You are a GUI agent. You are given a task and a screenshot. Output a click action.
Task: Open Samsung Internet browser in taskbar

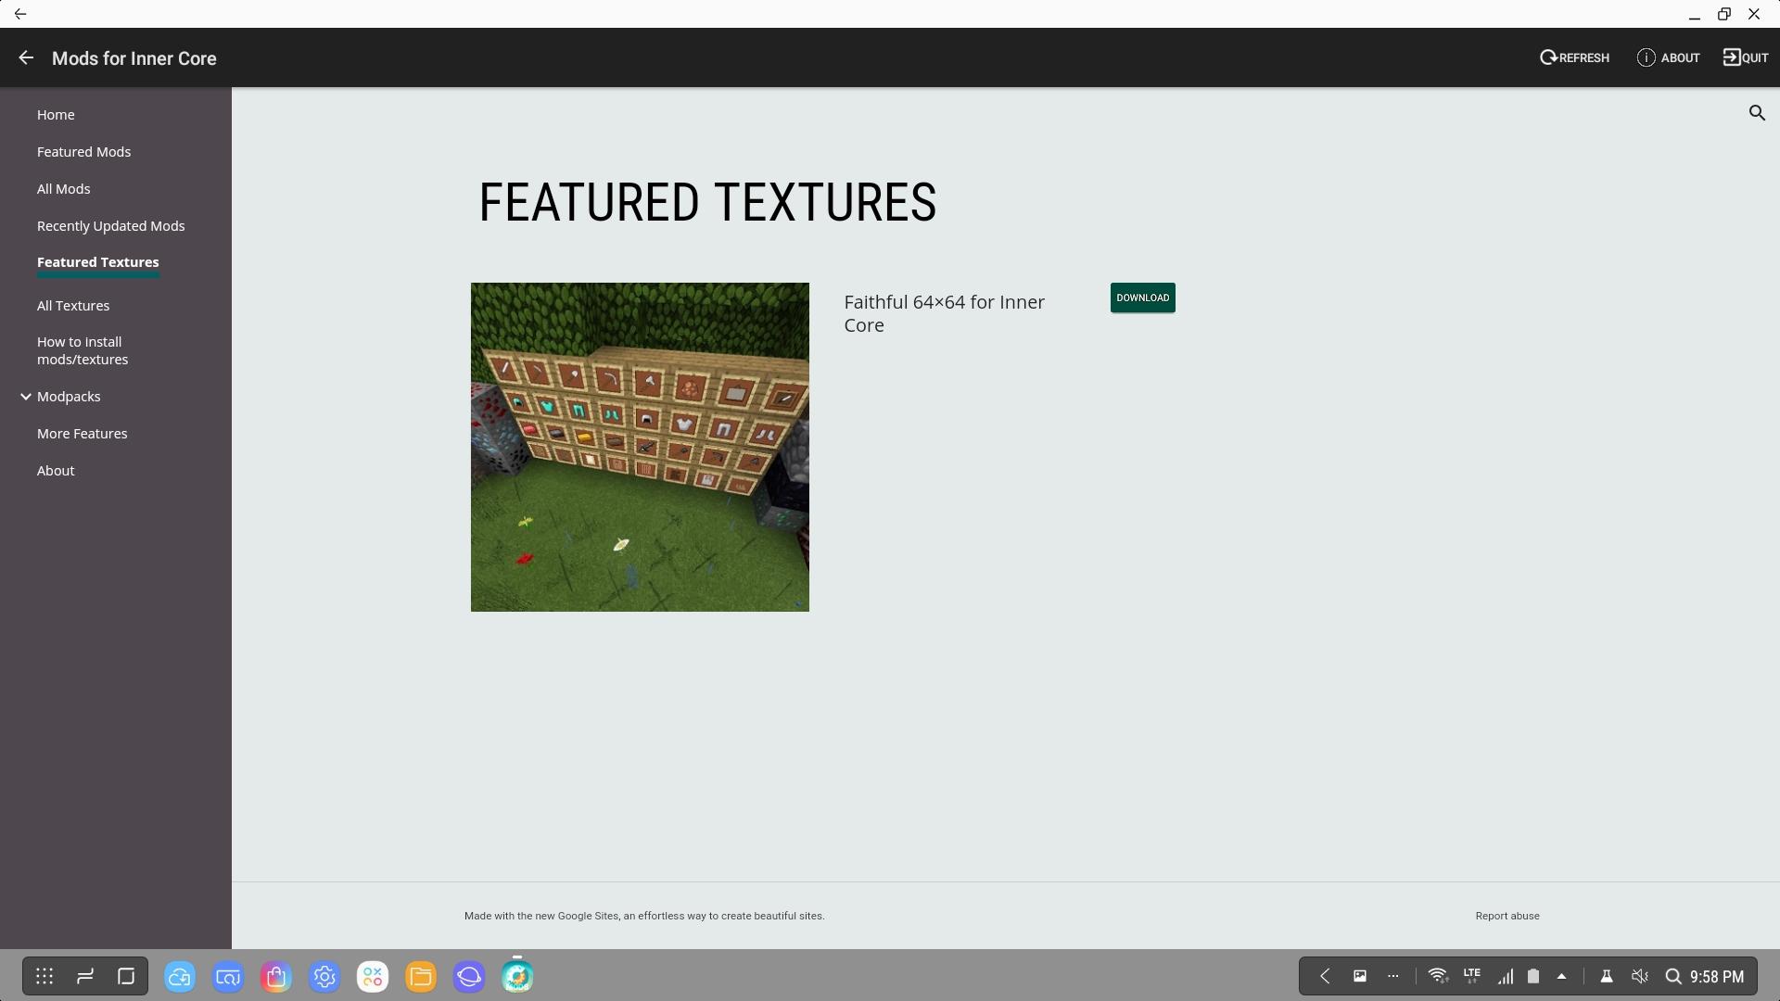coord(469,977)
